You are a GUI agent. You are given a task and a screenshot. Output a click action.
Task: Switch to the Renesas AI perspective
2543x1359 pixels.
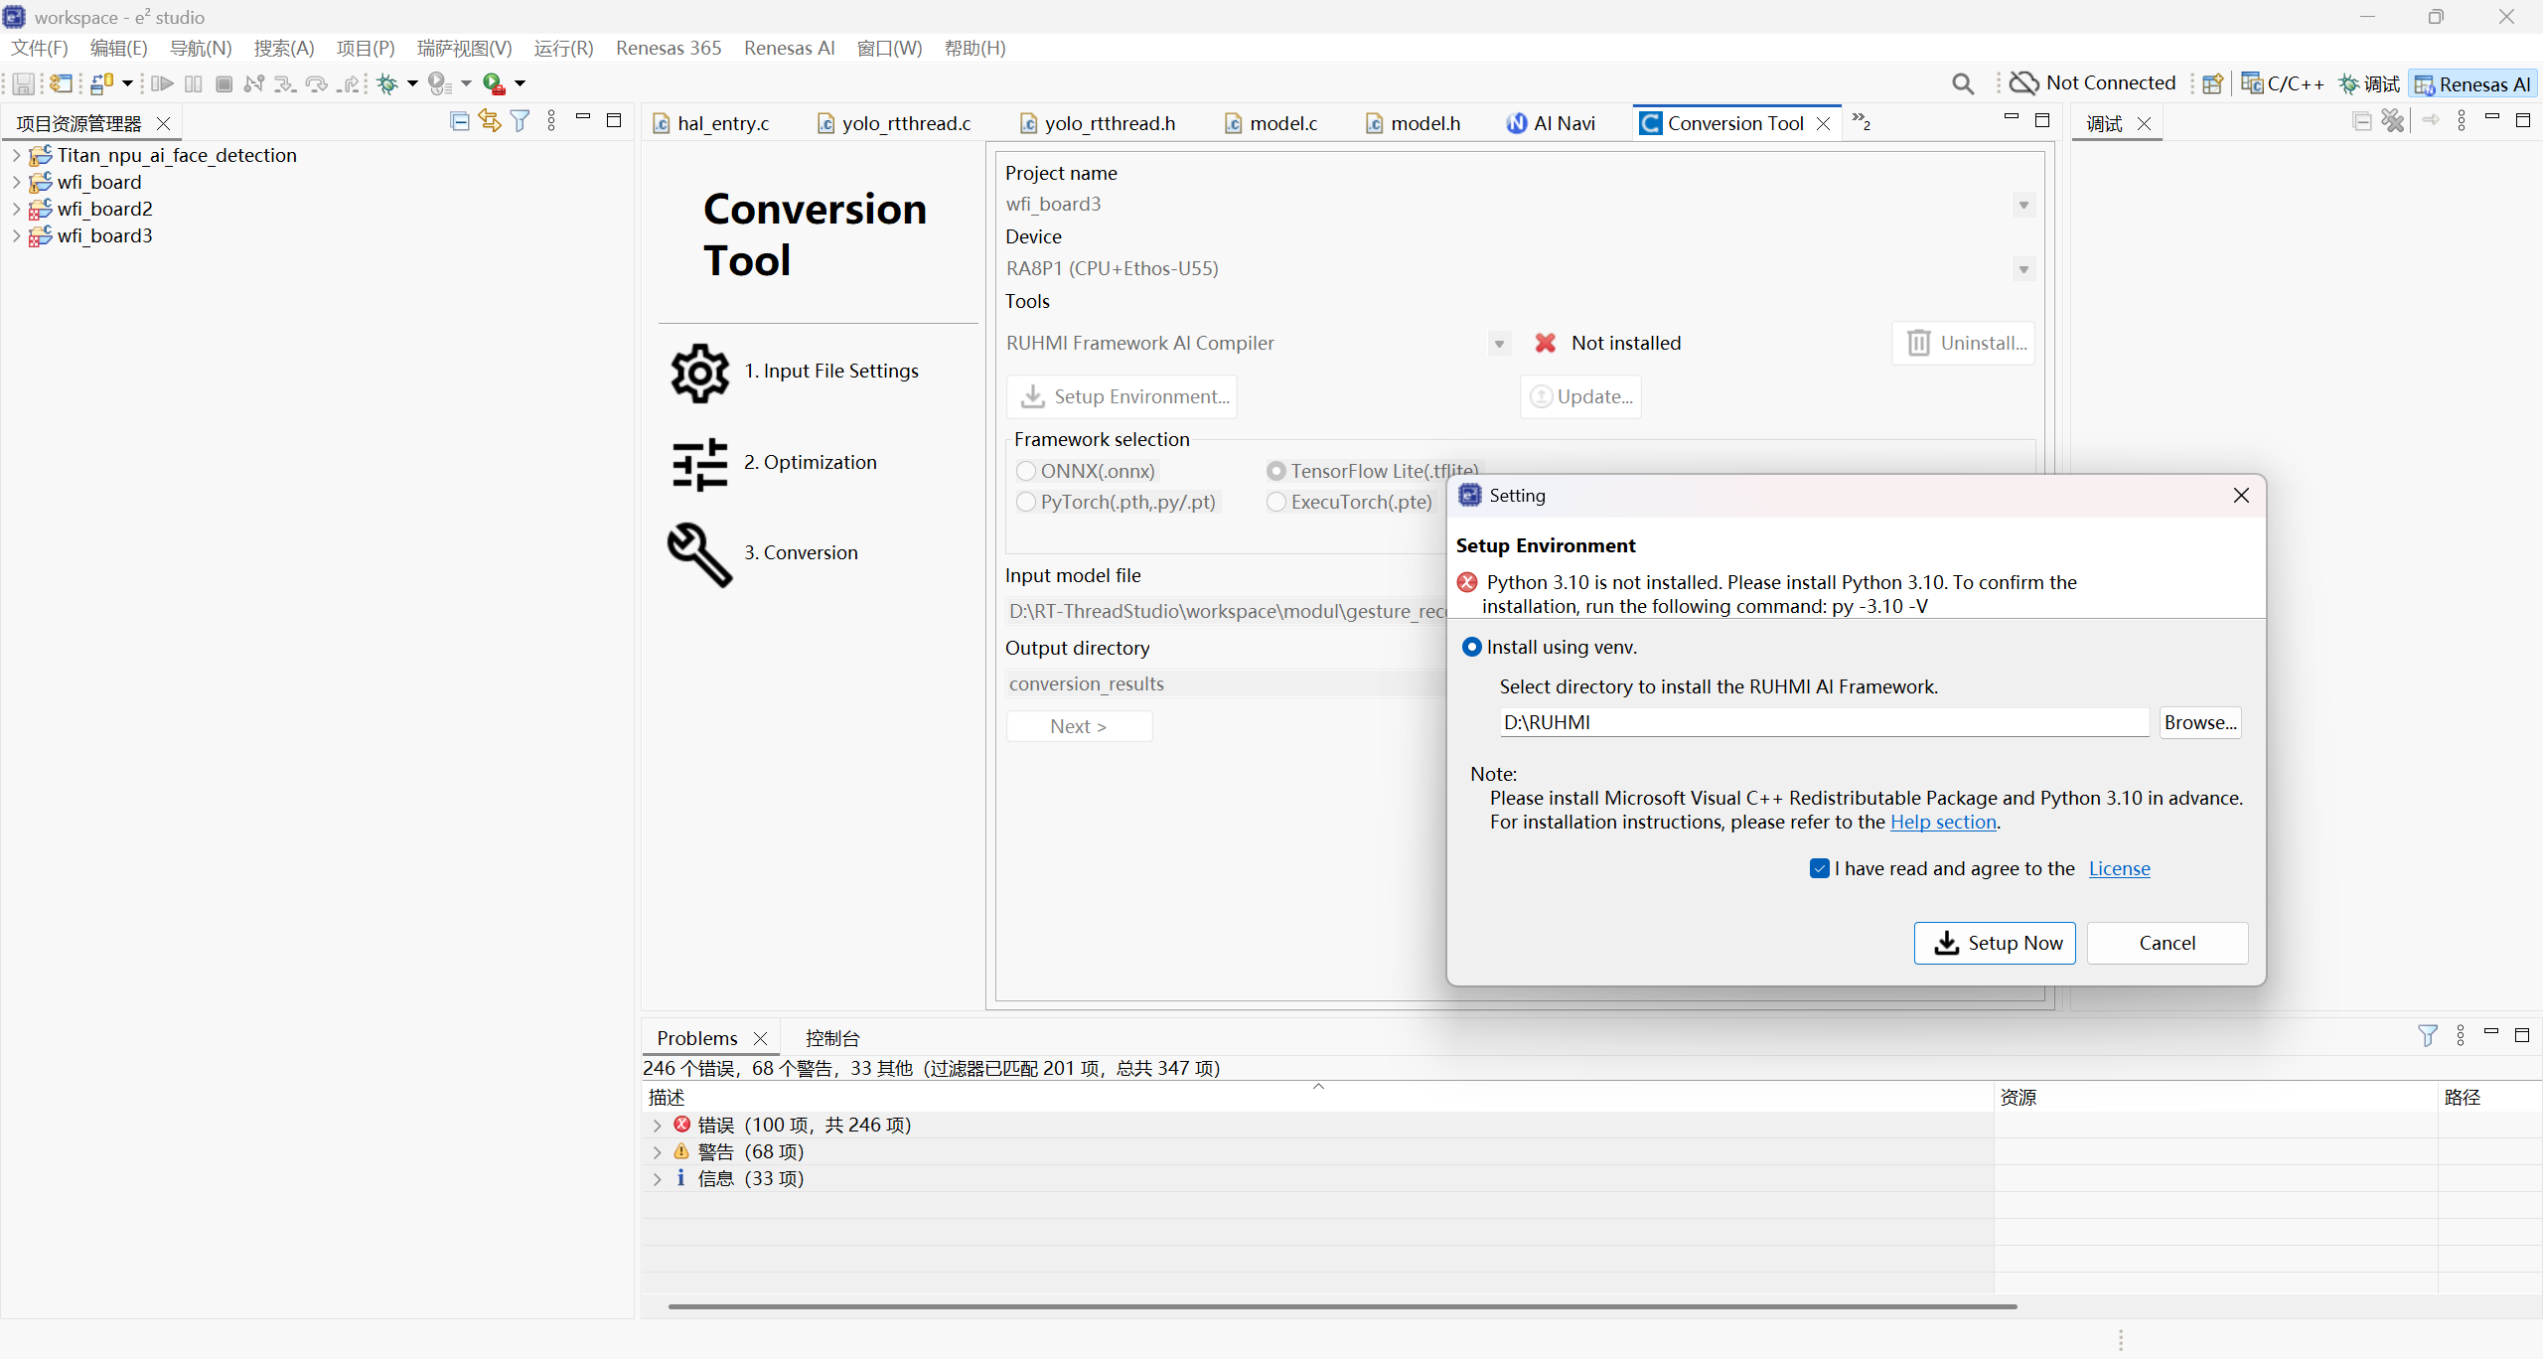click(2472, 84)
